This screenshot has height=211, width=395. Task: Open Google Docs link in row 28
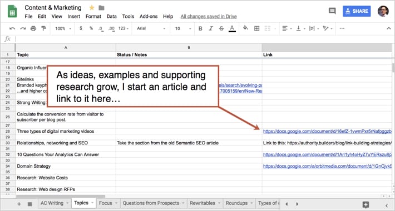[x=327, y=131]
